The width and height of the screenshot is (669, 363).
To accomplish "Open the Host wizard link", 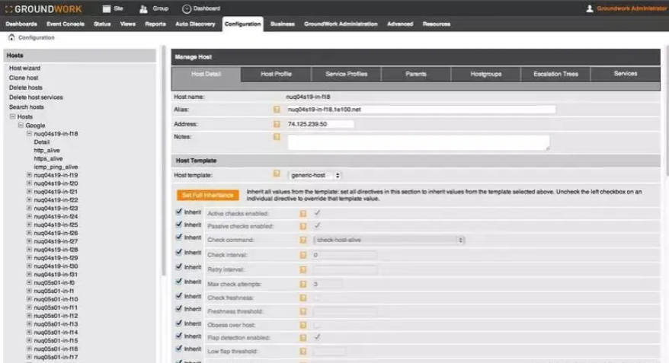I will pyautogui.click(x=24, y=68).
